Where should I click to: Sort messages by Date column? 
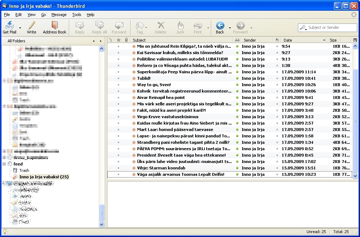304,40
